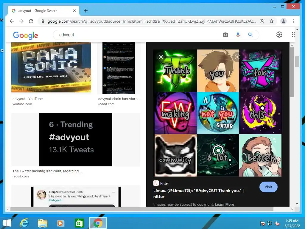Open Action Center flag tray icon
Viewport: 305px width, 229px height.
point(262,223)
